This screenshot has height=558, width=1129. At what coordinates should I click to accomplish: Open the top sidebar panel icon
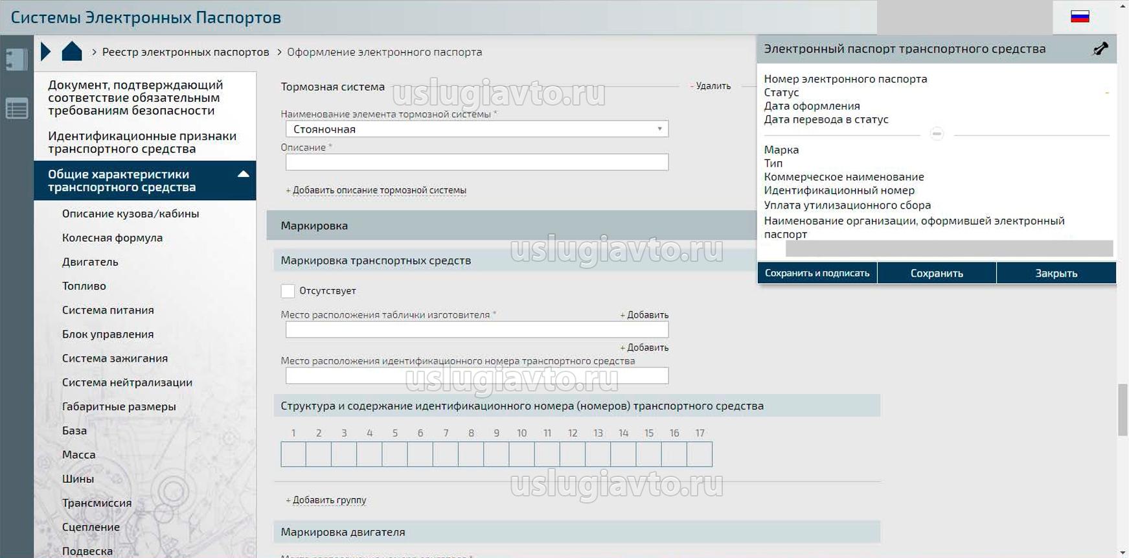(16, 60)
